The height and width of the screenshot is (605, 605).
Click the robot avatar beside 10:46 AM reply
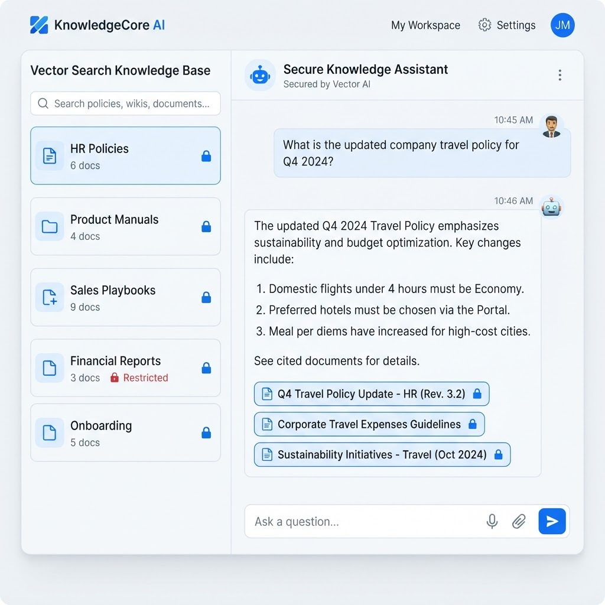point(551,207)
